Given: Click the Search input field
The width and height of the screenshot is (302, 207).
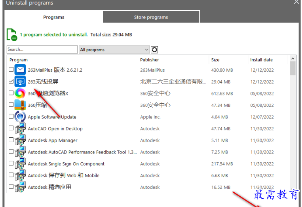Looking at the screenshot, I should tap(42, 49).
